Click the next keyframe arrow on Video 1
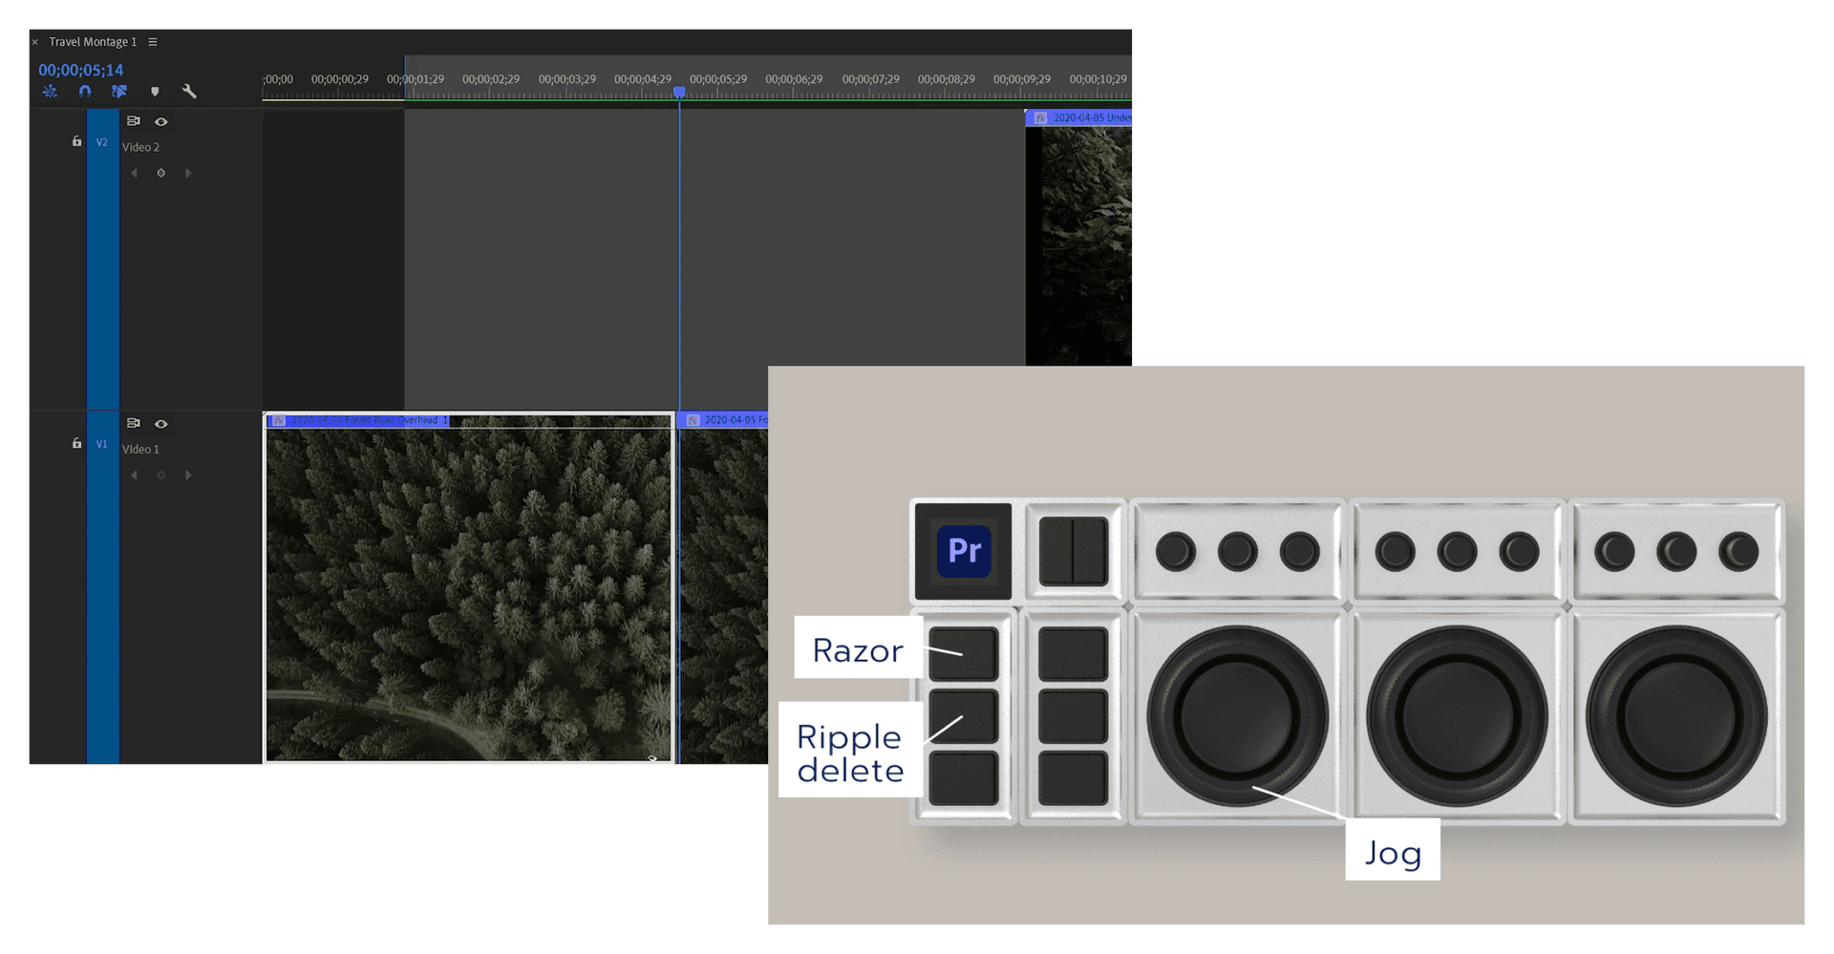The image size is (1834, 954). point(188,475)
